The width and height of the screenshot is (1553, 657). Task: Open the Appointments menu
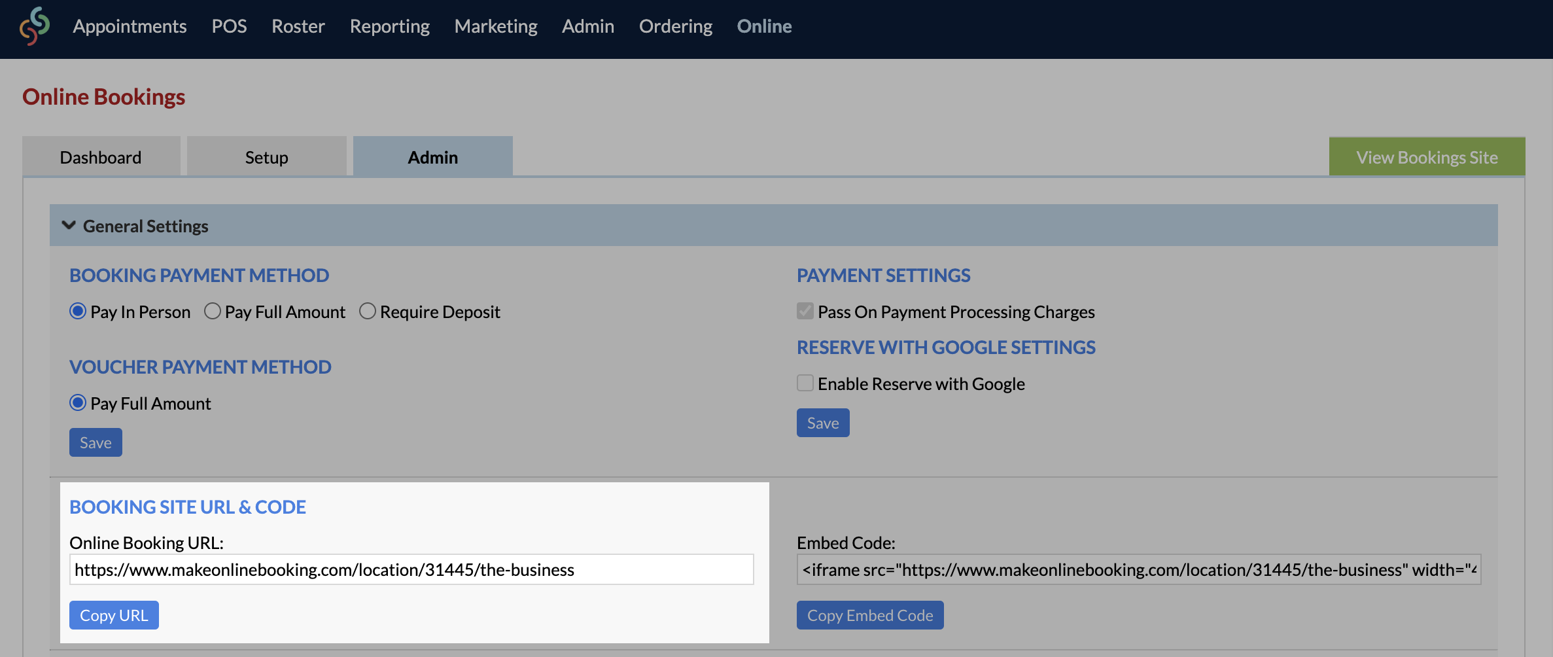[130, 26]
